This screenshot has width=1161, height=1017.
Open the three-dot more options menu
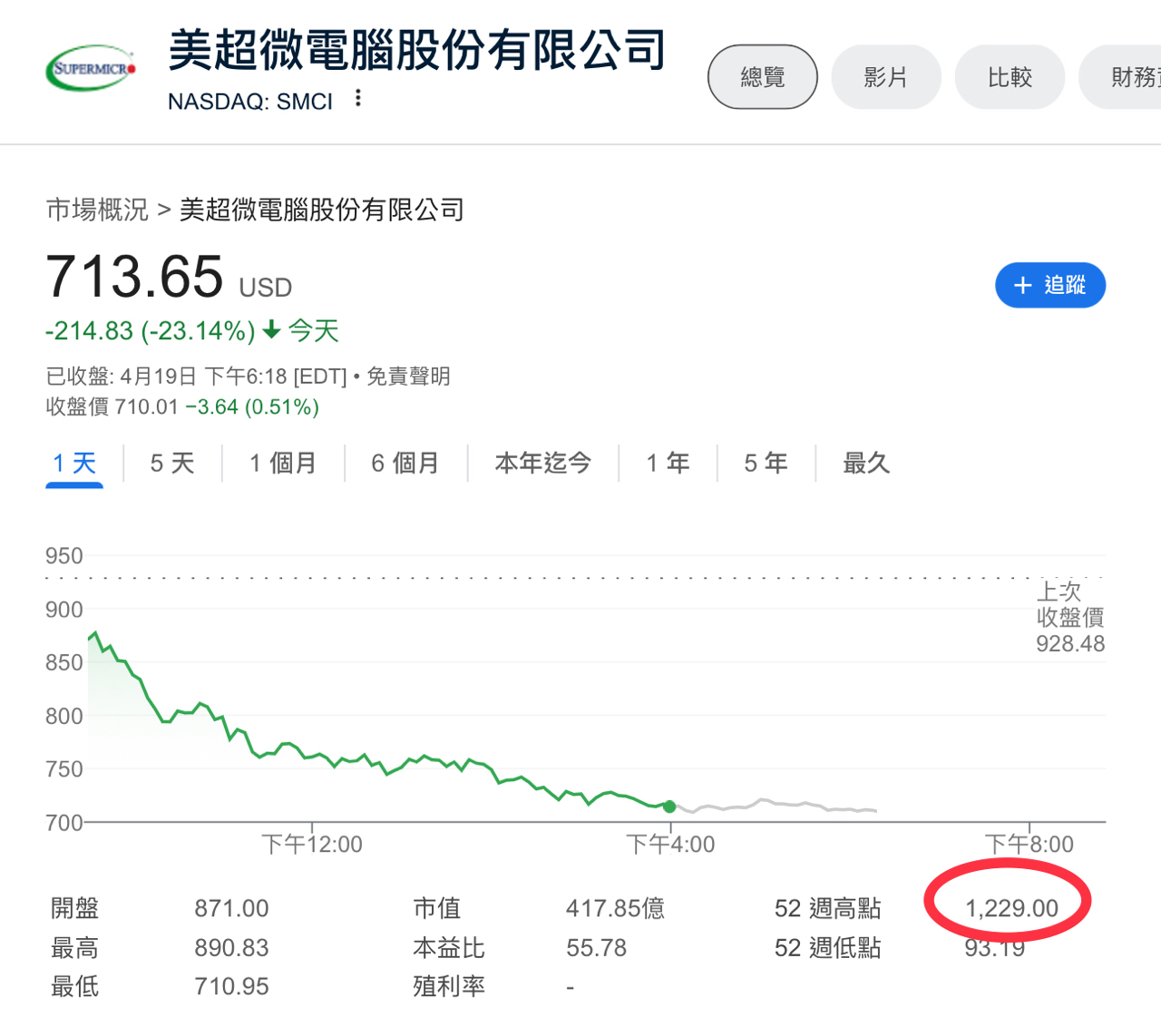[358, 98]
